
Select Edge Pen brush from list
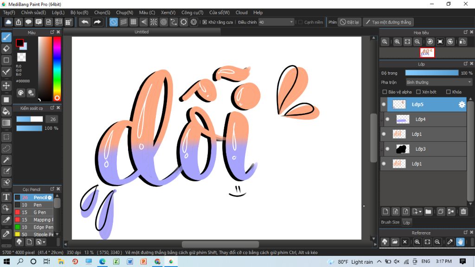click(33, 227)
